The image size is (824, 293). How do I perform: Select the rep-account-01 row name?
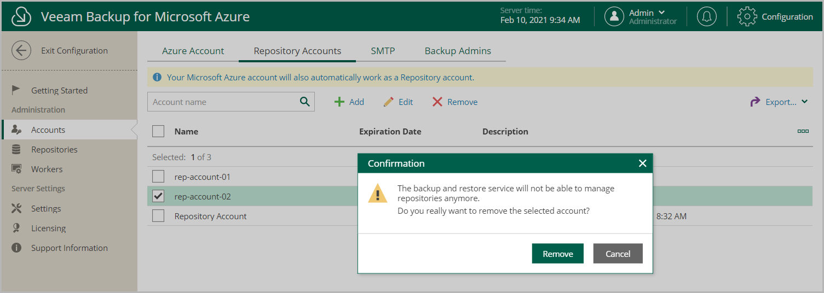[203, 177]
